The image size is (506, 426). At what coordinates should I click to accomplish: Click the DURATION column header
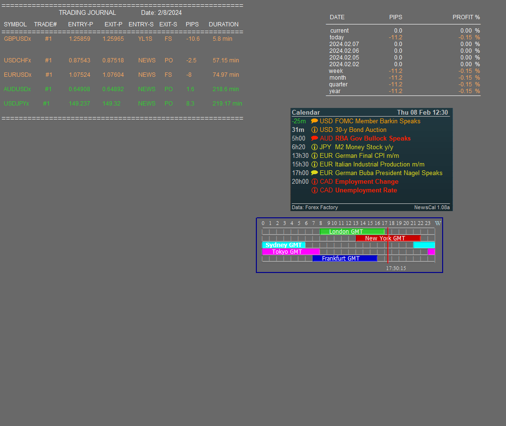(224, 24)
